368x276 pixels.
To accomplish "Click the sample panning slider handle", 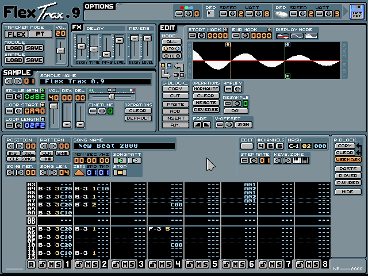I will pos(112,97).
